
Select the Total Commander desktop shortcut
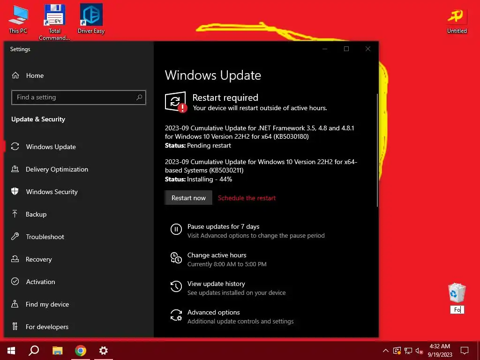[54, 22]
